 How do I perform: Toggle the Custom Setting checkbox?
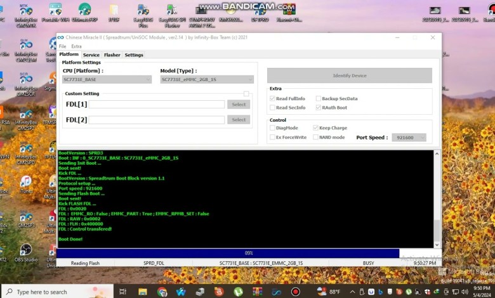click(246, 94)
